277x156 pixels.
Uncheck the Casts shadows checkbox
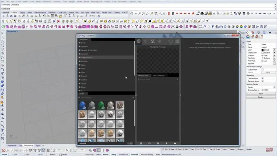262,78
